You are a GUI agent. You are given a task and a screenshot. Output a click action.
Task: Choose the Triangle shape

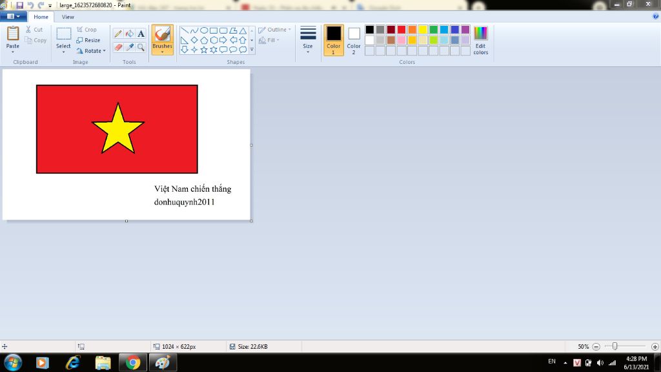click(243, 30)
